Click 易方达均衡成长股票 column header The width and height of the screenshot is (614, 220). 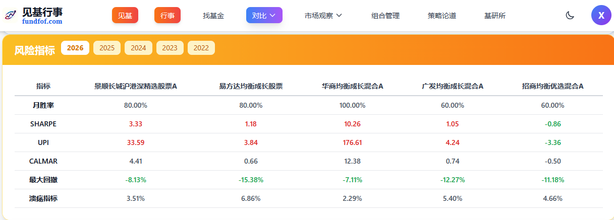251,86
